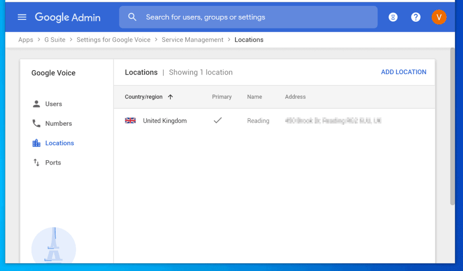Click the United Kingdom flag icon
463x271 pixels.
click(x=130, y=121)
